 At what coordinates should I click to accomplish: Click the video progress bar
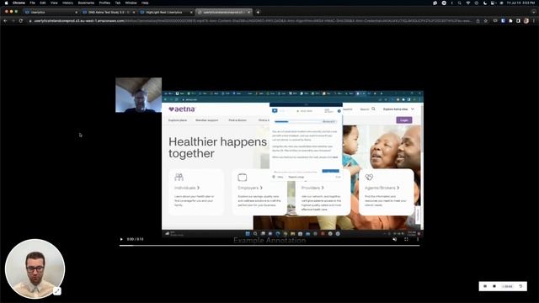269,245
